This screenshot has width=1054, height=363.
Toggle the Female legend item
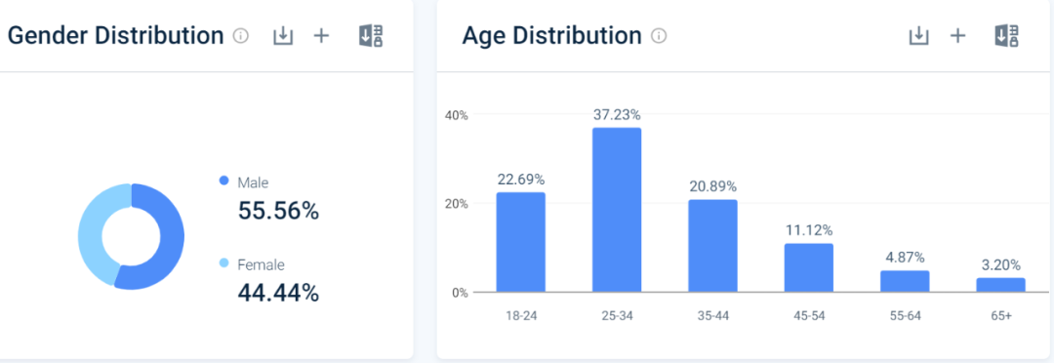[x=252, y=264]
